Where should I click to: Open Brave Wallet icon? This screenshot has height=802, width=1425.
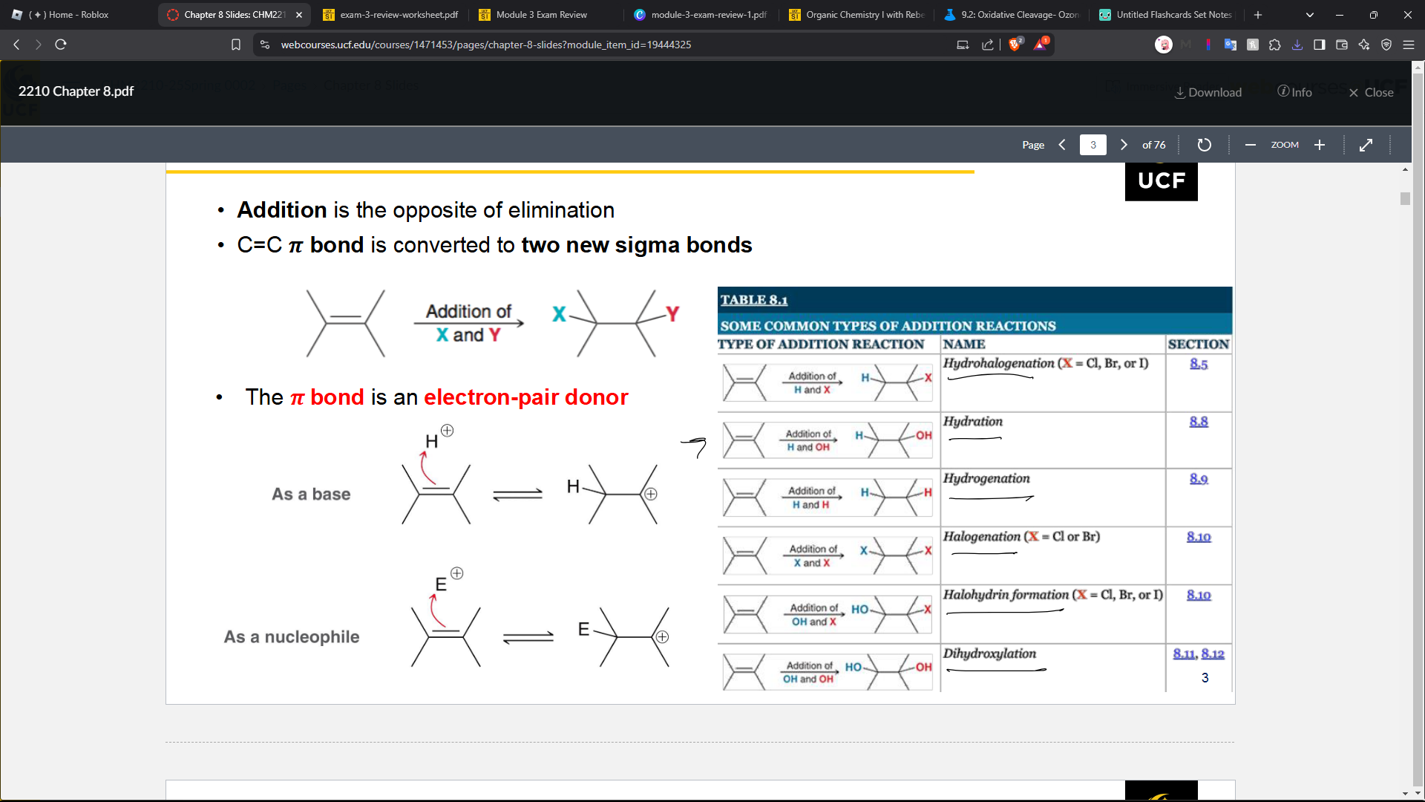(x=1342, y=45)
